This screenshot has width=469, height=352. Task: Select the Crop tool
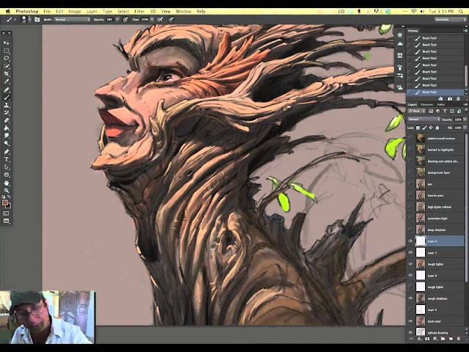tap(7, 73)
